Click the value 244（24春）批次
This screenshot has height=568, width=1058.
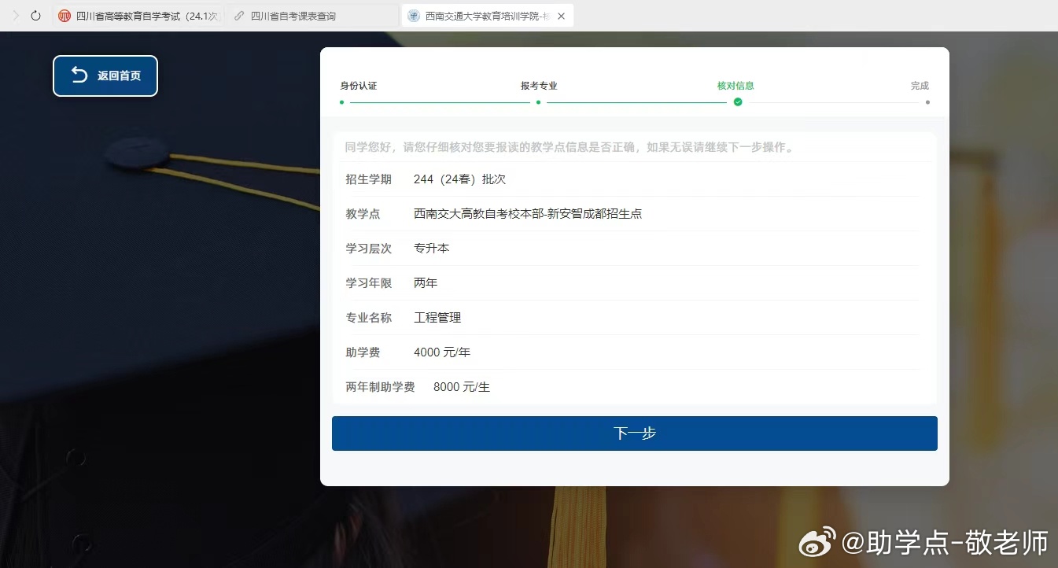(x=459, y=179)
